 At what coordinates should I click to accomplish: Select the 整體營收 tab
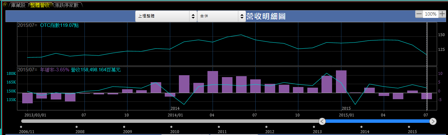click(x=40, y=5)
